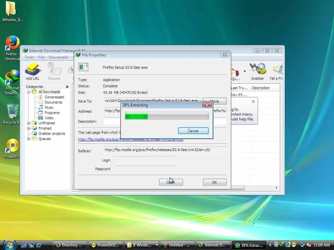Click the Resume toolbar icon
Viewport: 334px width, 250px height.
pyautogui.click(x=54, y=72)
